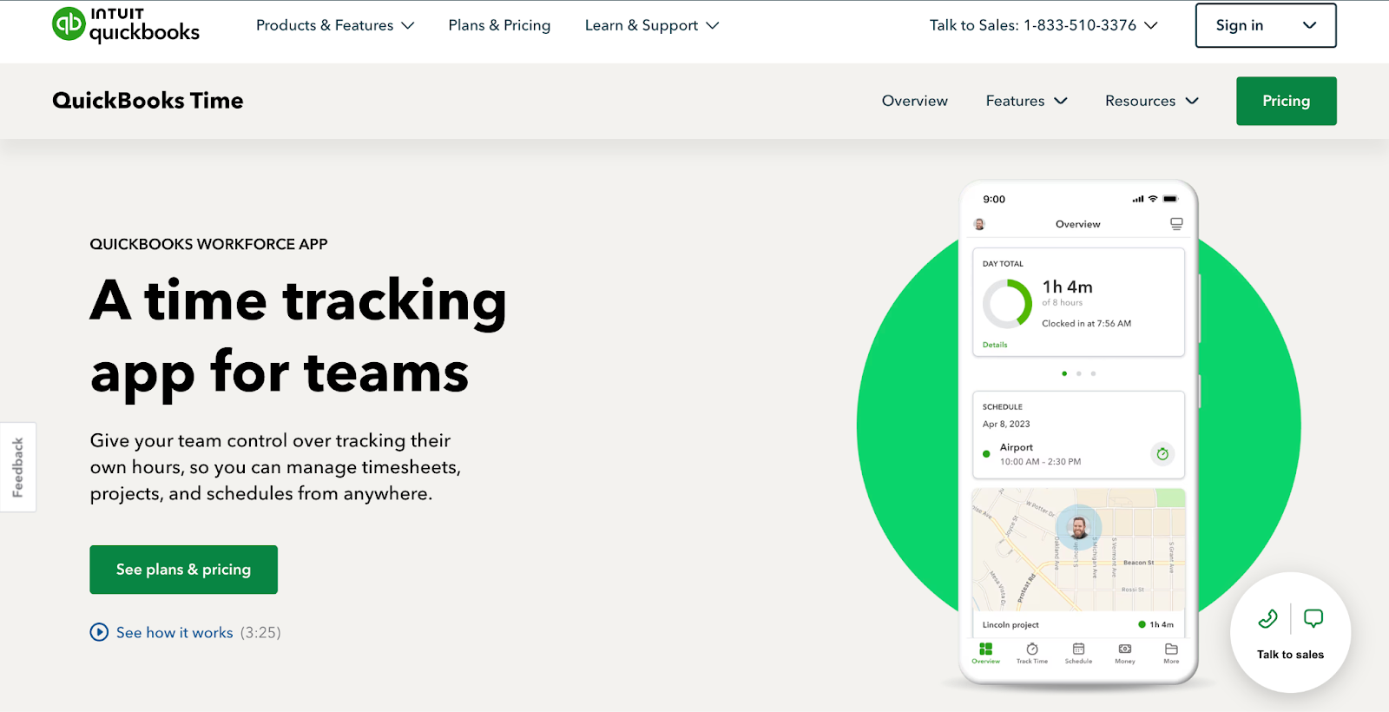
Task: Tap the Track Time tab icon
Action: (1032, 653)
